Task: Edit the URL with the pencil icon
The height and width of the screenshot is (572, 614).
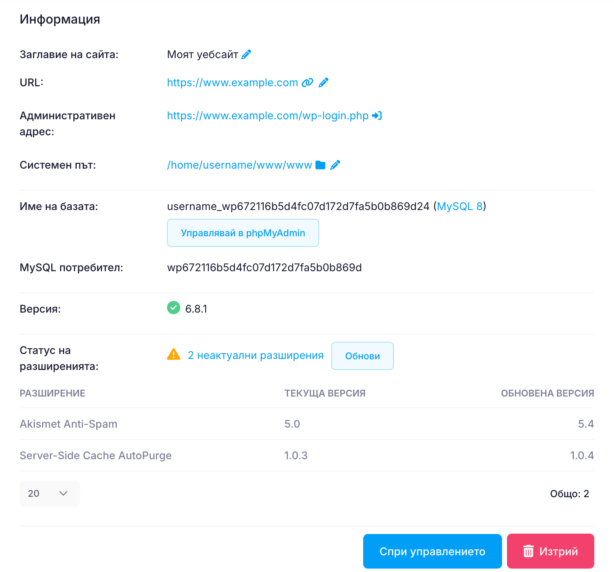Action: pyautogui.click(x=324, y=82)
